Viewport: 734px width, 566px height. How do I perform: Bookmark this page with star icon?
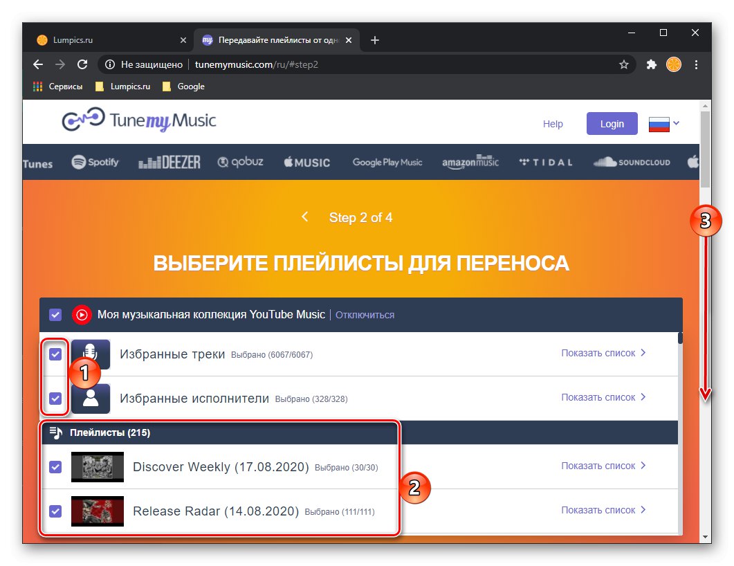point(623,64)
